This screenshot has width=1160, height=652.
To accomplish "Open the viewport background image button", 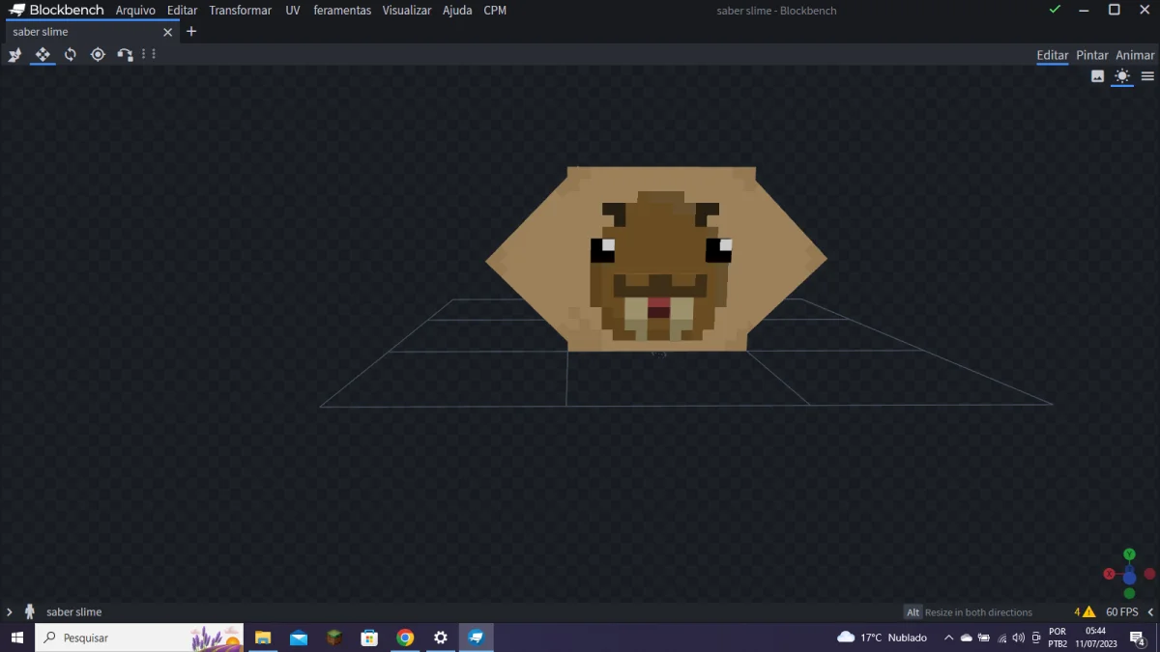I will [1097, 76].
